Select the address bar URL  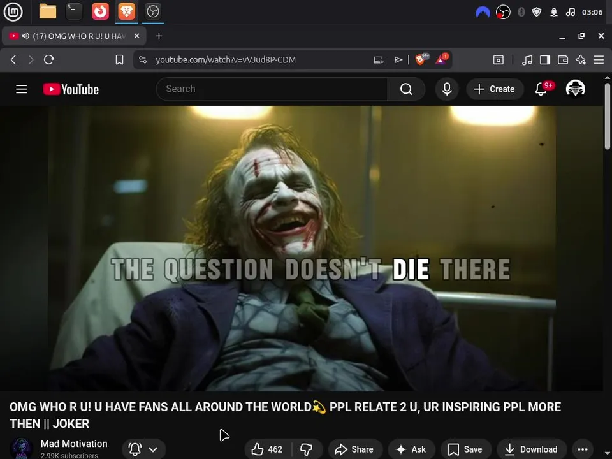pyautogui.click(x=226, y=60)
